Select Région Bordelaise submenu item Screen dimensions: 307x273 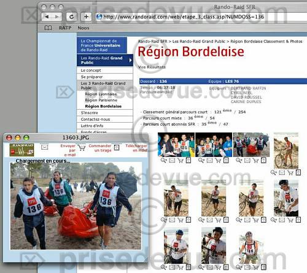tap(103, 106)
